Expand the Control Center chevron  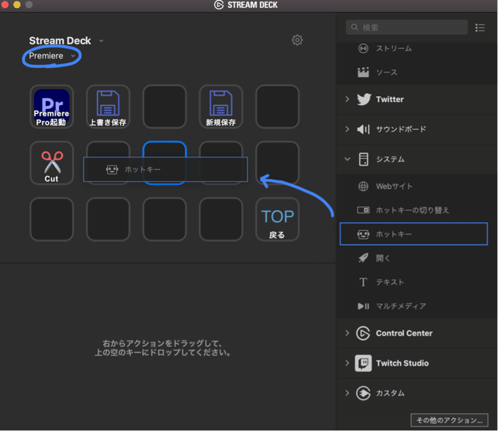[x=347, y=334]
